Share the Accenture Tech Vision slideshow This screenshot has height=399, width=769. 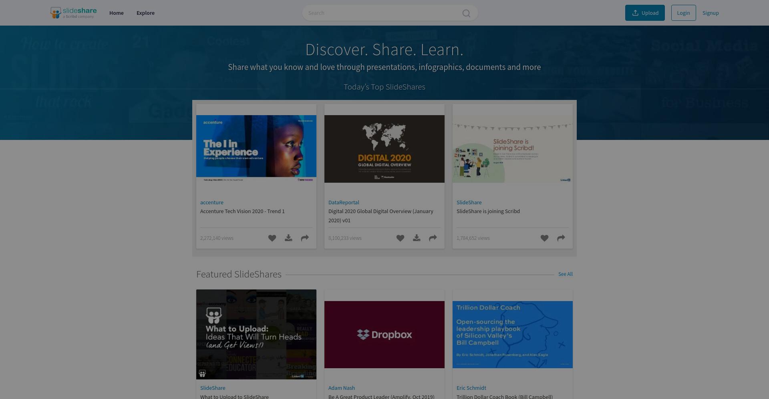305,238
